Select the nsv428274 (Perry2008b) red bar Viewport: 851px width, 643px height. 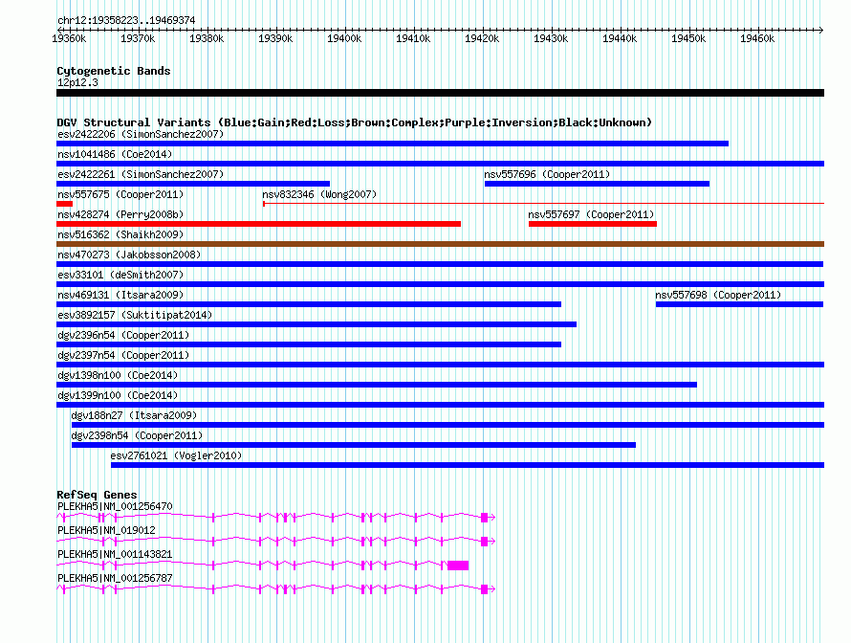pos(258,224)
